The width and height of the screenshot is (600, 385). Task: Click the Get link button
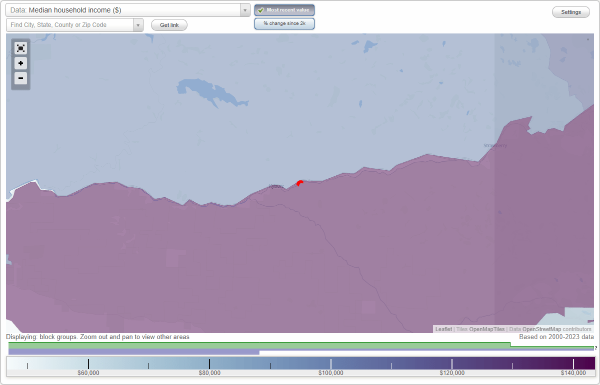168,24
